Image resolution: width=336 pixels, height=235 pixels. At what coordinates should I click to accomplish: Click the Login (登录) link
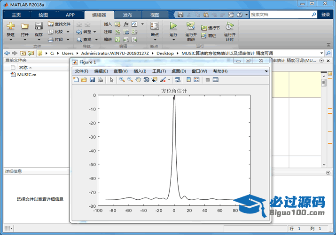pos(326,15)
